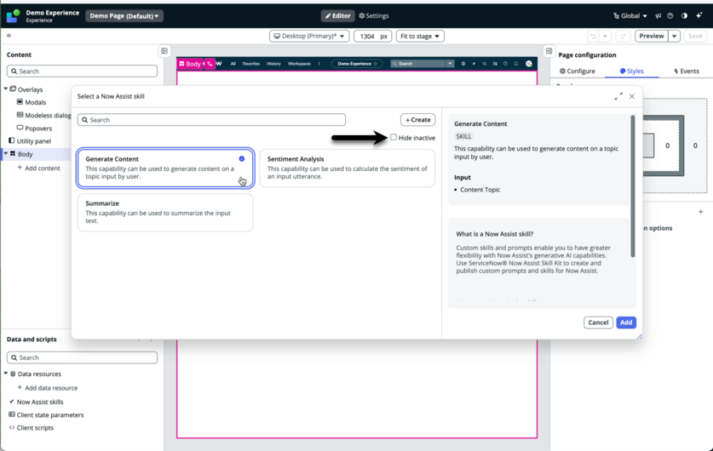713x451 pixels.
Task: Click the plus icon in configuration panel
Action: coord(701,212)
